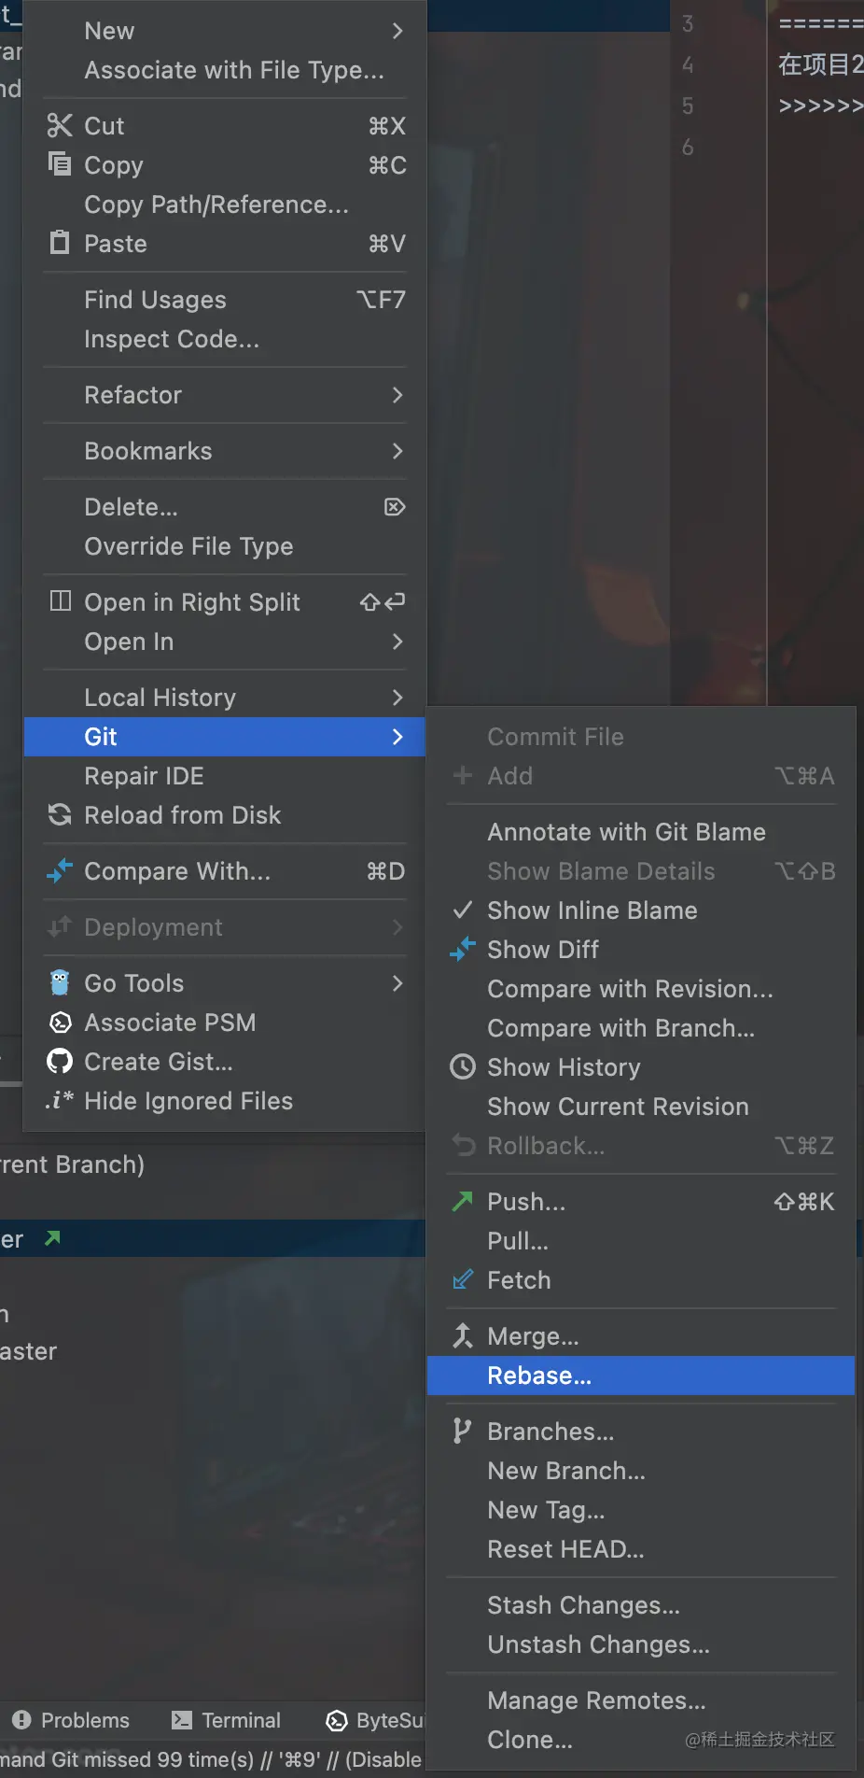This screenshot has width=864, height=1778.
Task: Toggle Show Inline Blame checkmark
Action: point(463,910)
